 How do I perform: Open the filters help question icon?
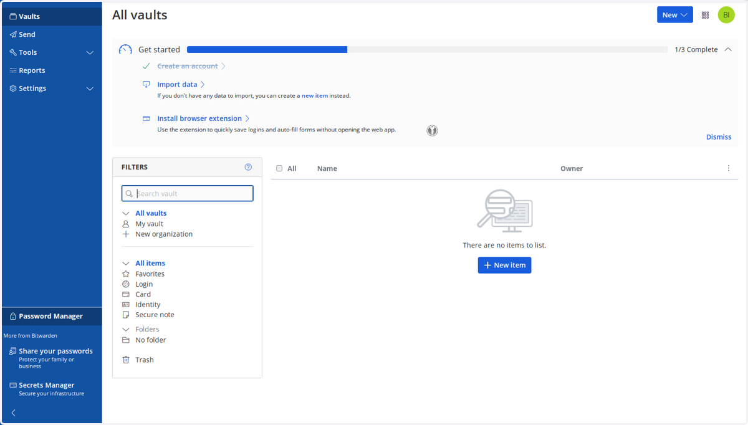[x=248, y=167]
